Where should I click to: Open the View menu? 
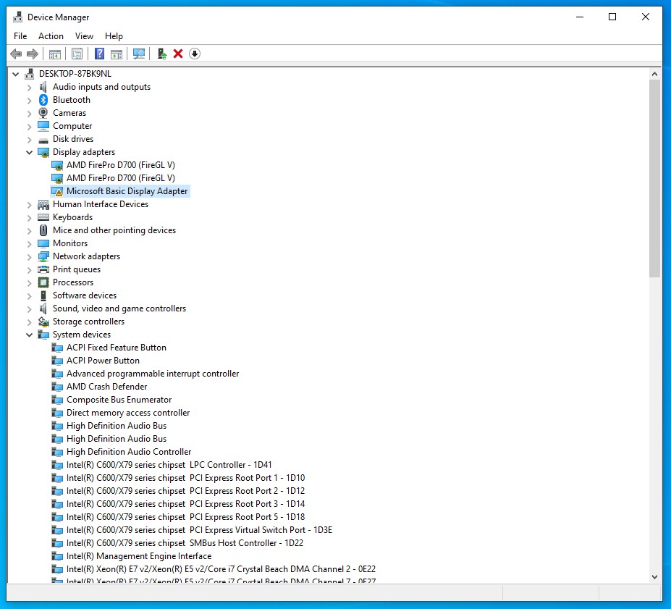pyautogui.click(x=84, y=36)
